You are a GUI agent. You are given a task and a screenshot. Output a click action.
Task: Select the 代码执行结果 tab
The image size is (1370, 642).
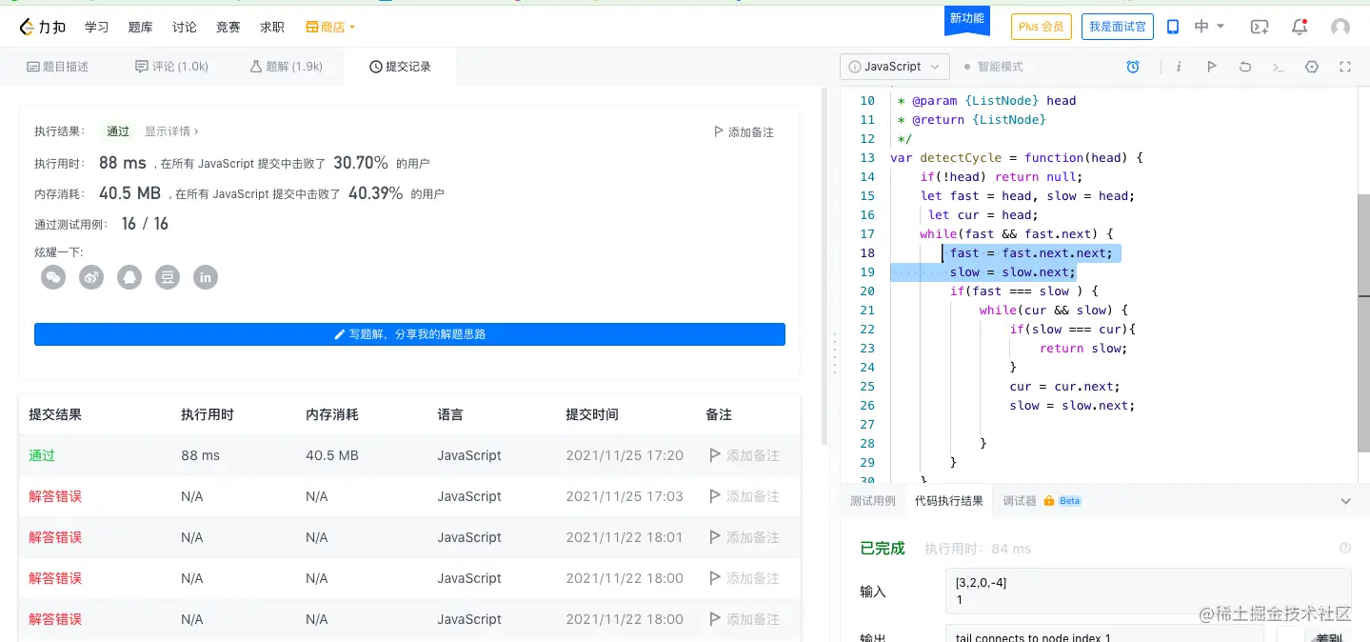tap(949, 501)
